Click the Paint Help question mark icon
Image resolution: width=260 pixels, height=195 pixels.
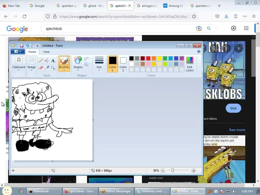tap(199, 51)
